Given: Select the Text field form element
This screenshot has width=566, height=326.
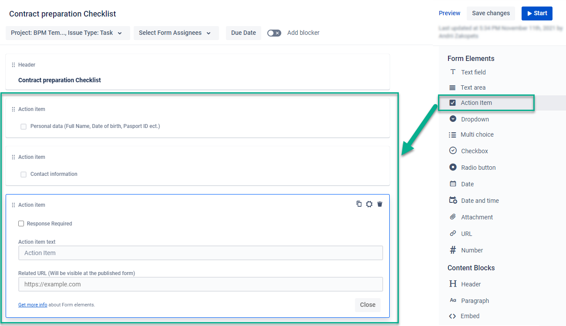Looking at the screenshot, I should [x=473, y=72].
